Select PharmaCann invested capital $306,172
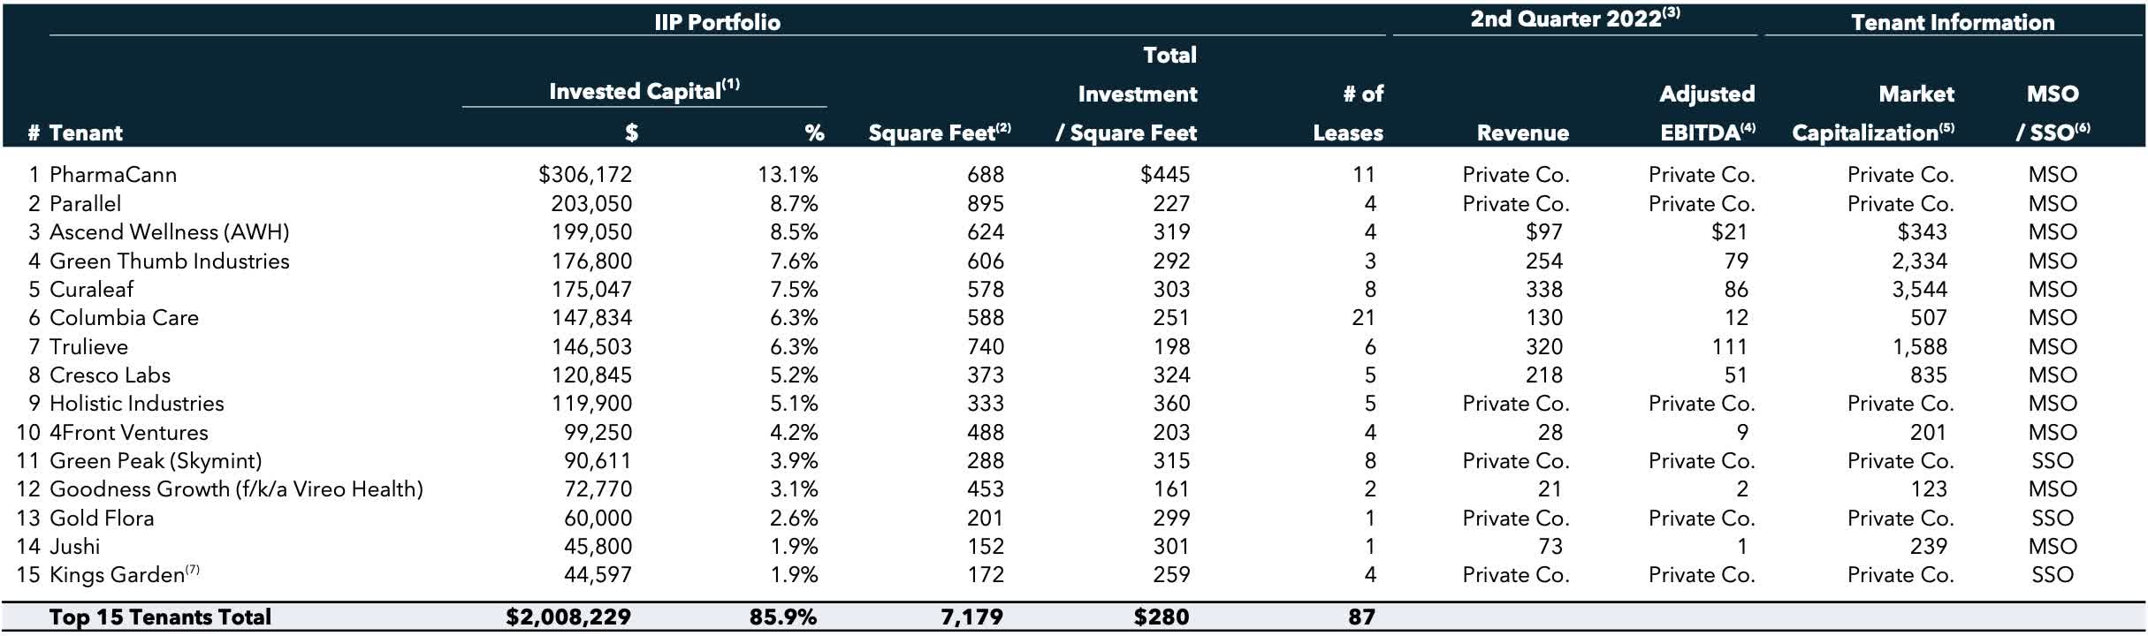Image resolution: width=2148 pixels, height=636 pixels. coord(585,175)
